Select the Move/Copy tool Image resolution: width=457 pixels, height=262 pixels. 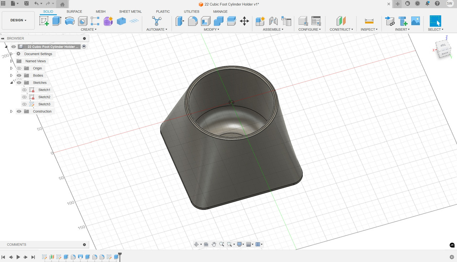(244, 21)
